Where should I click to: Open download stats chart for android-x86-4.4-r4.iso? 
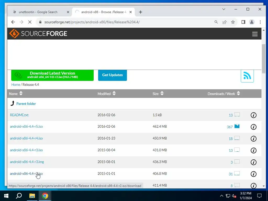coord(237,138)
